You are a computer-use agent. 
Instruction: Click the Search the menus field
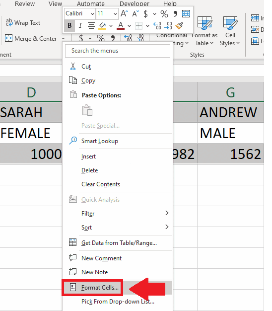118,51
